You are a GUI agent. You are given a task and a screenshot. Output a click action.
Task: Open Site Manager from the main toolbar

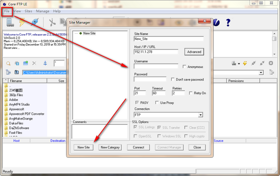coord(10,22)
